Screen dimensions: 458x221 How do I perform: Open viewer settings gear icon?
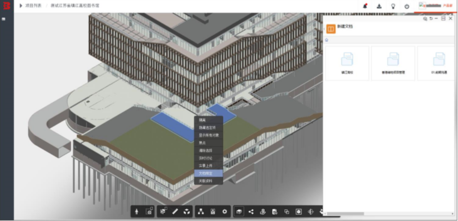(224, 212)
